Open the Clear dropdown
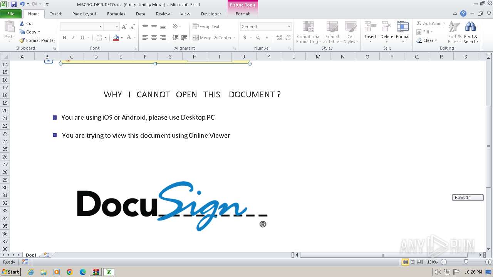493x277 pixels. pyautogui.click(x=427, y=40)
